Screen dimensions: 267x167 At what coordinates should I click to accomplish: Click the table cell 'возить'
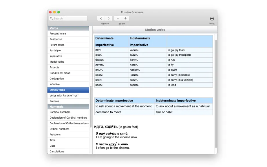tap(148, 80)
